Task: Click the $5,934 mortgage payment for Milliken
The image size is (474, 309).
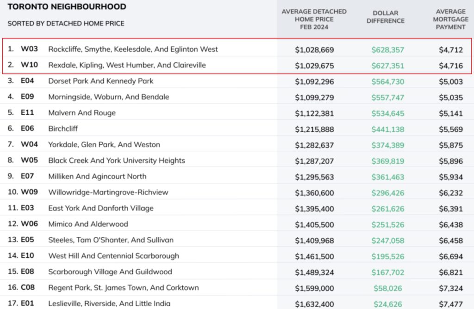Action: 450,177
